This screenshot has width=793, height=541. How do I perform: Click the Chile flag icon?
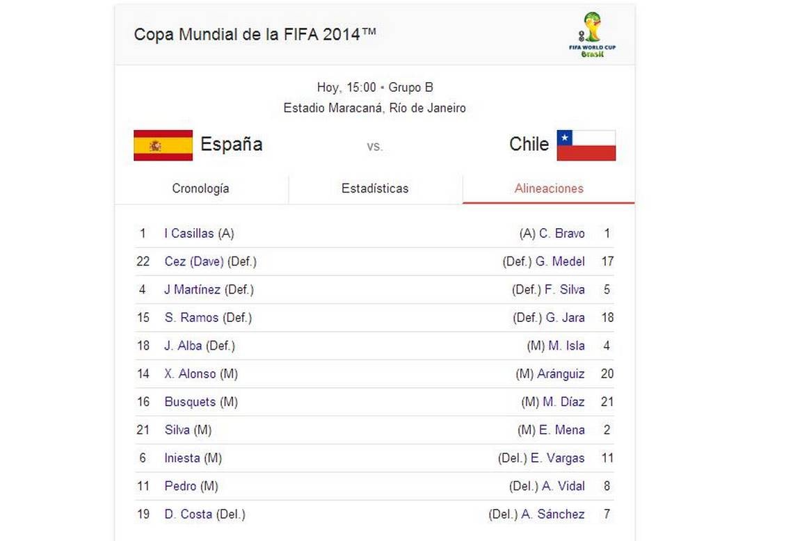[x=586, y=145]
